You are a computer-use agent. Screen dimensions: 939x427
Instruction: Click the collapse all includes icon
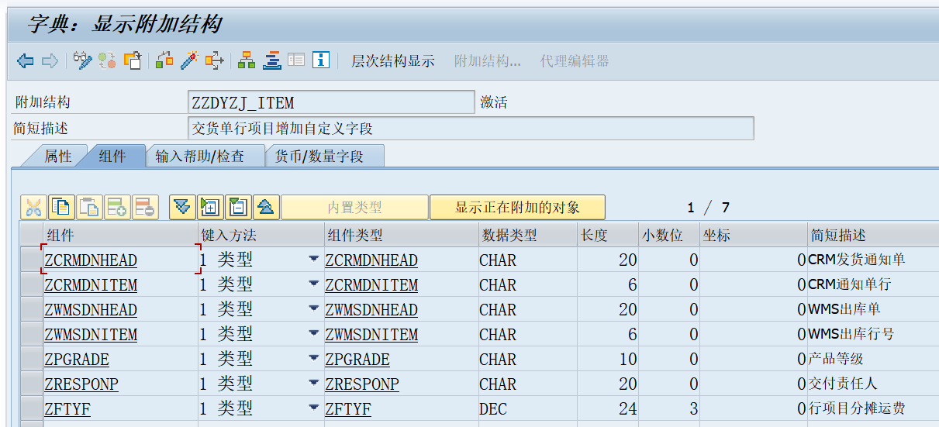point(266,207)
